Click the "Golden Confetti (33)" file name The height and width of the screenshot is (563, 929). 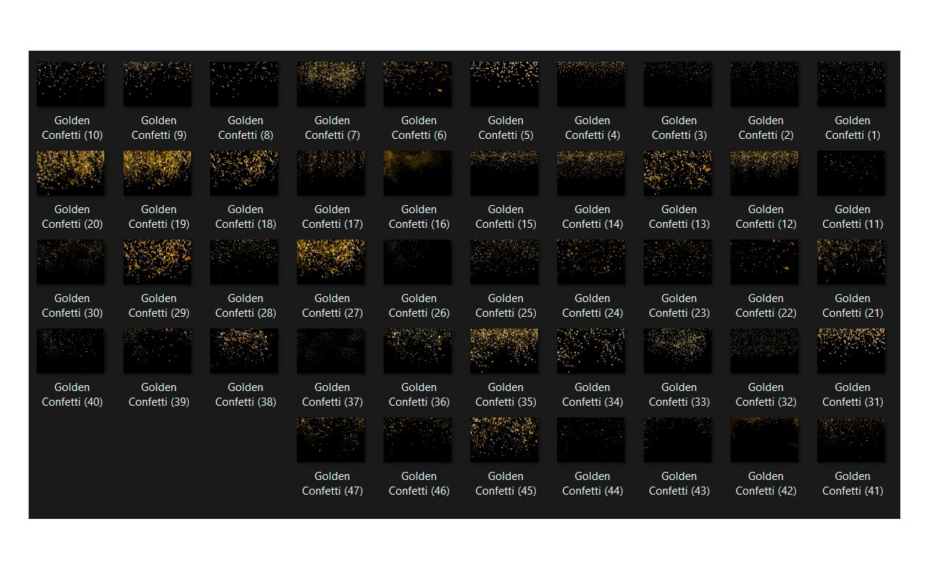(679, 395)
